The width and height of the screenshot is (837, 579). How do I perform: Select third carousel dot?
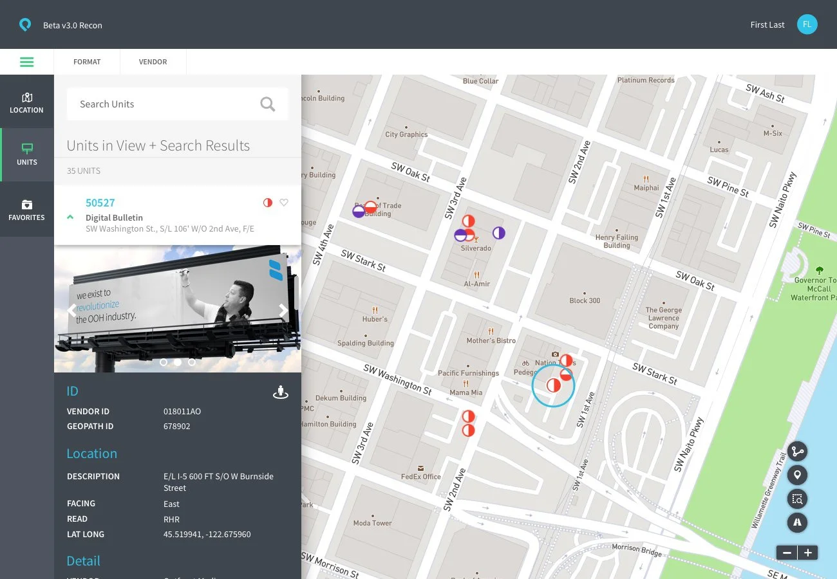click(192, 362)
